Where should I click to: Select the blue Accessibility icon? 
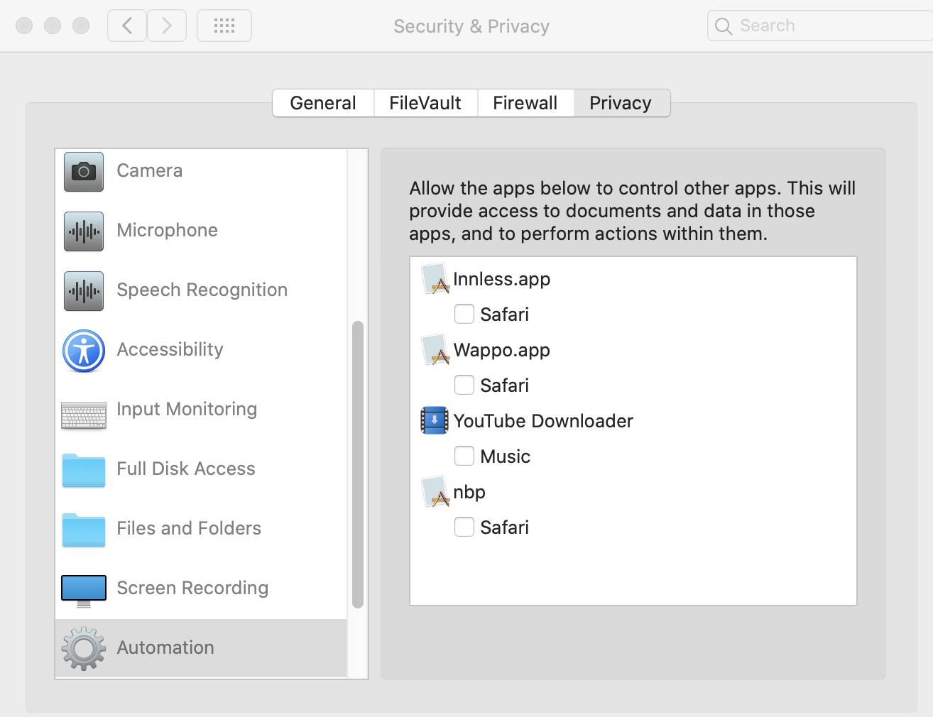84,351
